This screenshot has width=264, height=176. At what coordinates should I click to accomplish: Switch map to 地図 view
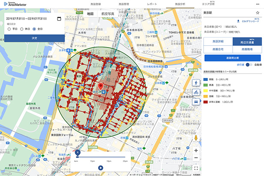tap(90, 14)
